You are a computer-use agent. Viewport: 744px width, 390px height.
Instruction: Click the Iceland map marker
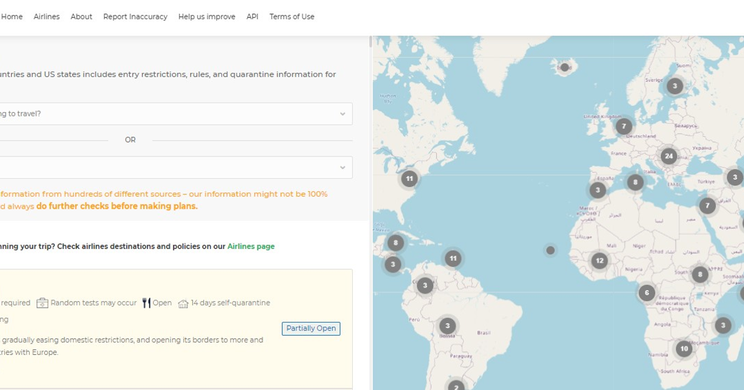click(565, 67)
